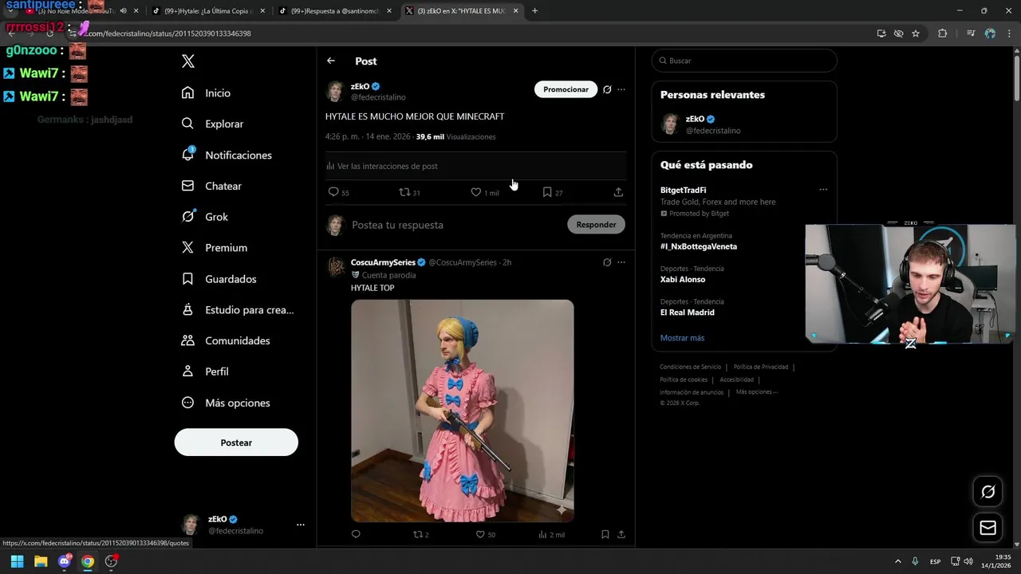Open Windows Start menu

pyautogui.click(x=17, y=561)
